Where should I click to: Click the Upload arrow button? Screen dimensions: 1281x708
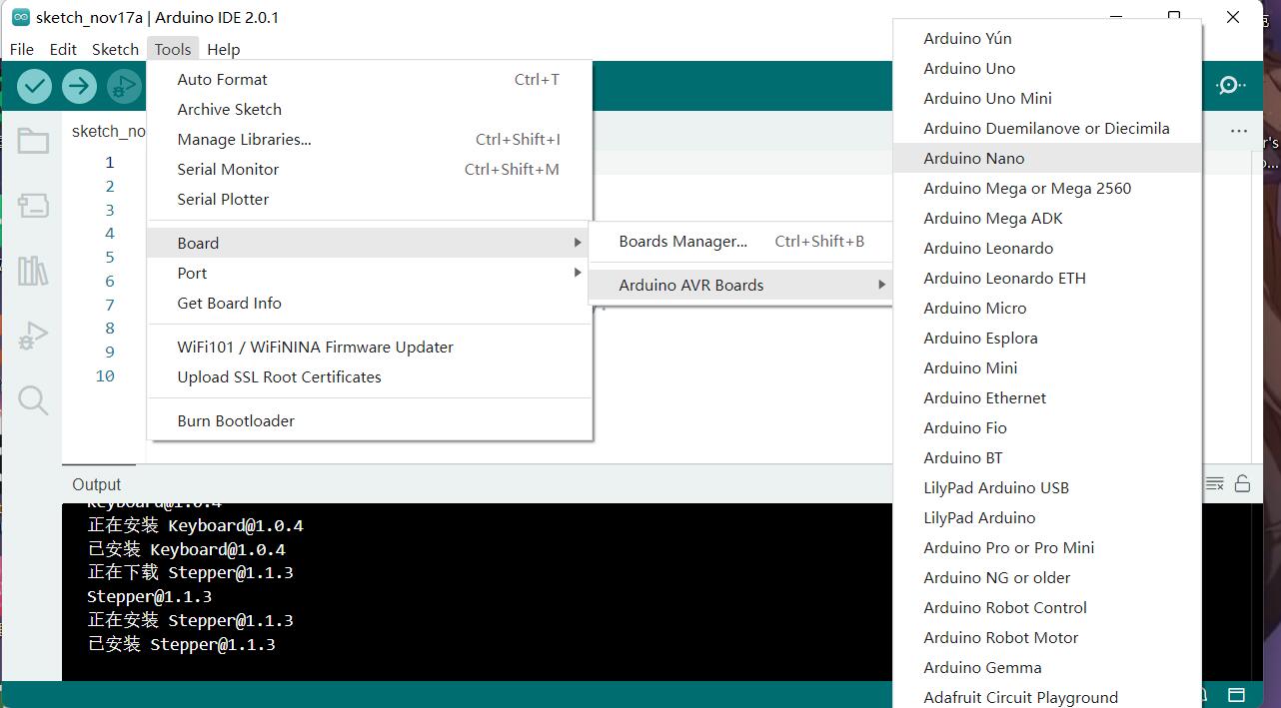[79, 86]
